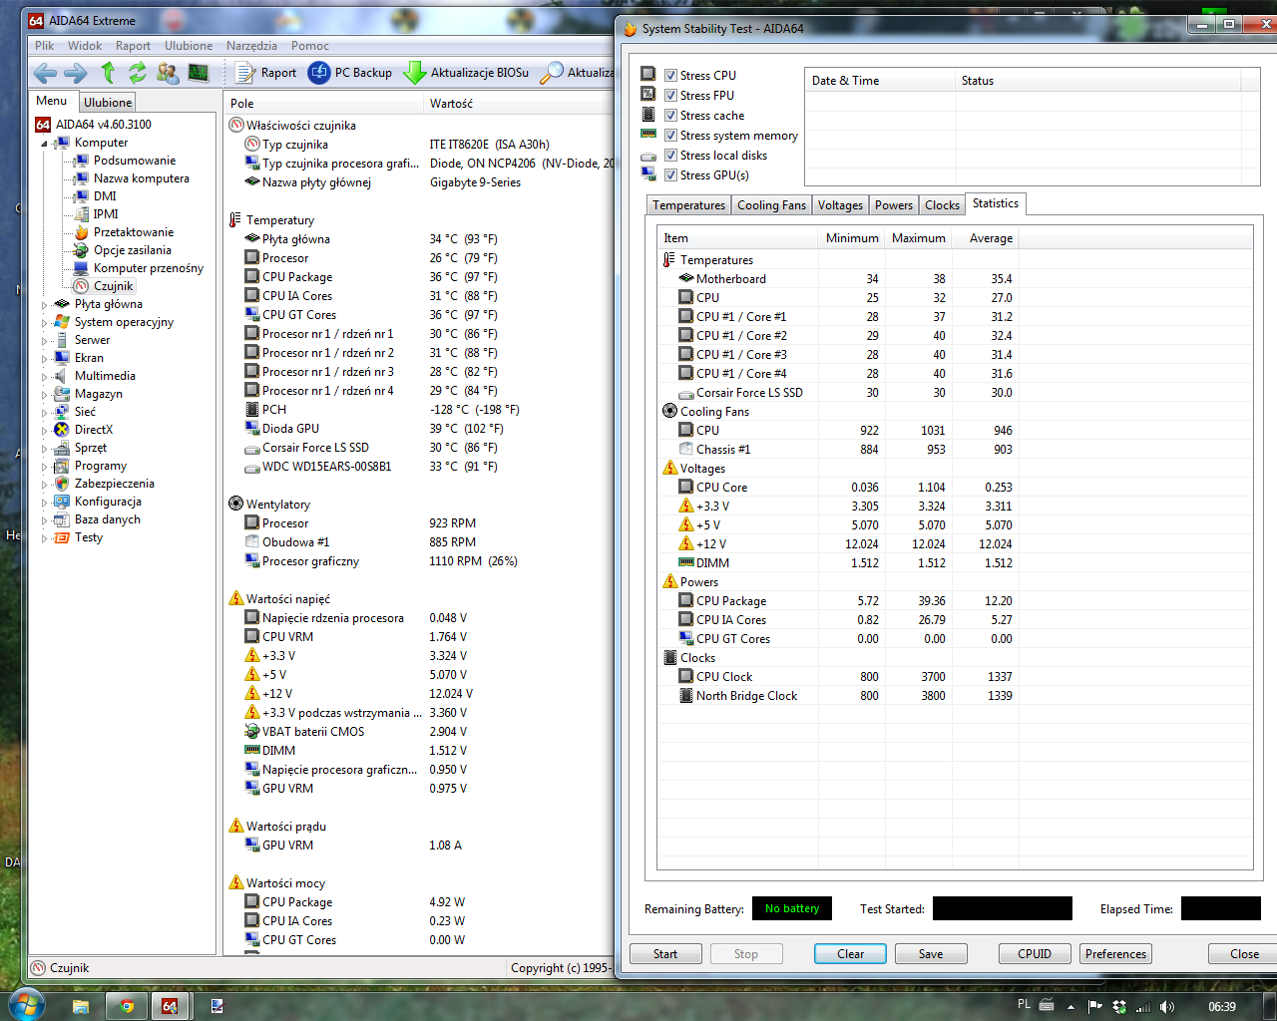Switch to the Powers tab
The height and width of the screenshot is (1021, 1277).
(x=894, y=205)
